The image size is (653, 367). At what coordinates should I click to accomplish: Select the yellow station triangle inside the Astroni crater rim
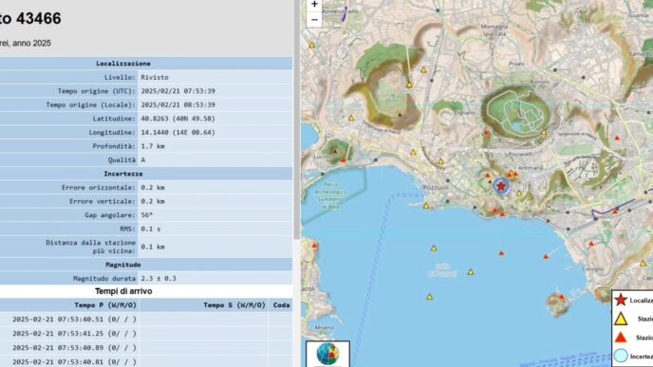pyautogui.click(x=544, y=133)
